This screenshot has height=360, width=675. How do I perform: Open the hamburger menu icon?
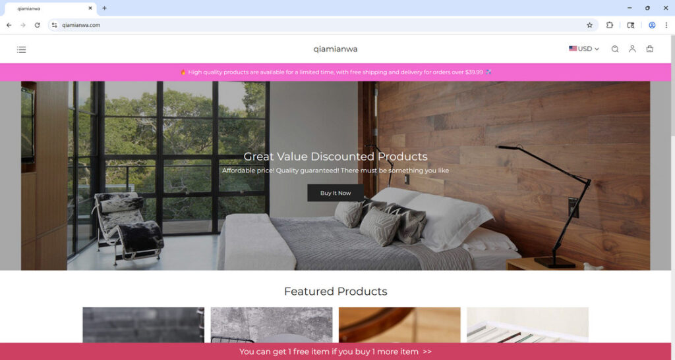[22, 49]
